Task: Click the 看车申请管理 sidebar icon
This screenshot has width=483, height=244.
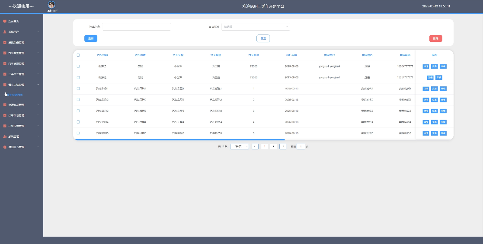Action: click(x=5, y=85)
